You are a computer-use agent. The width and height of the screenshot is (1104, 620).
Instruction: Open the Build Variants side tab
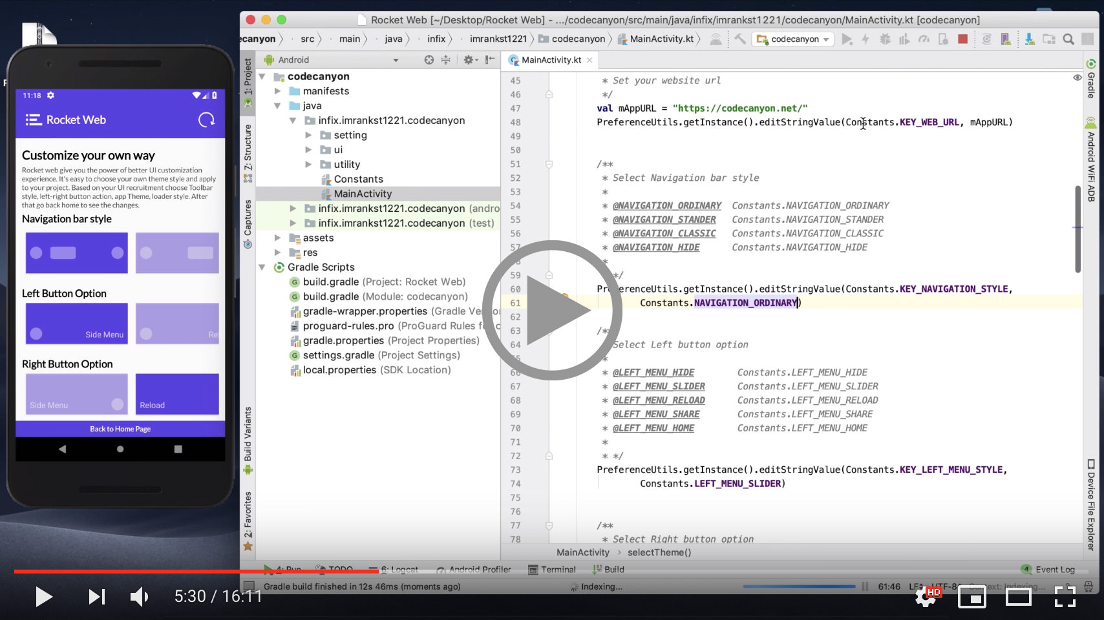tap(248, 440)
